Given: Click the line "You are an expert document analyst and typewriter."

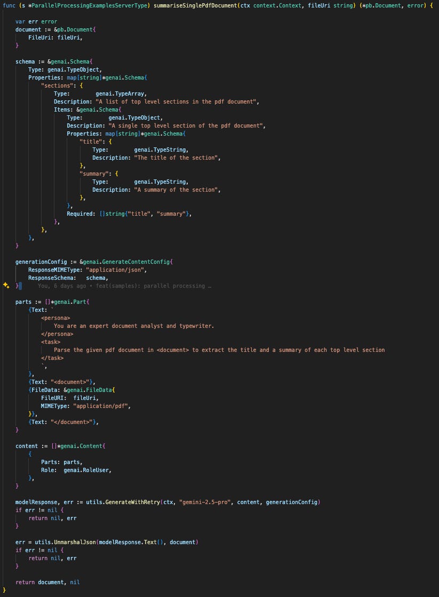Looking at the screenshot, I should click(x=134, y=326).
